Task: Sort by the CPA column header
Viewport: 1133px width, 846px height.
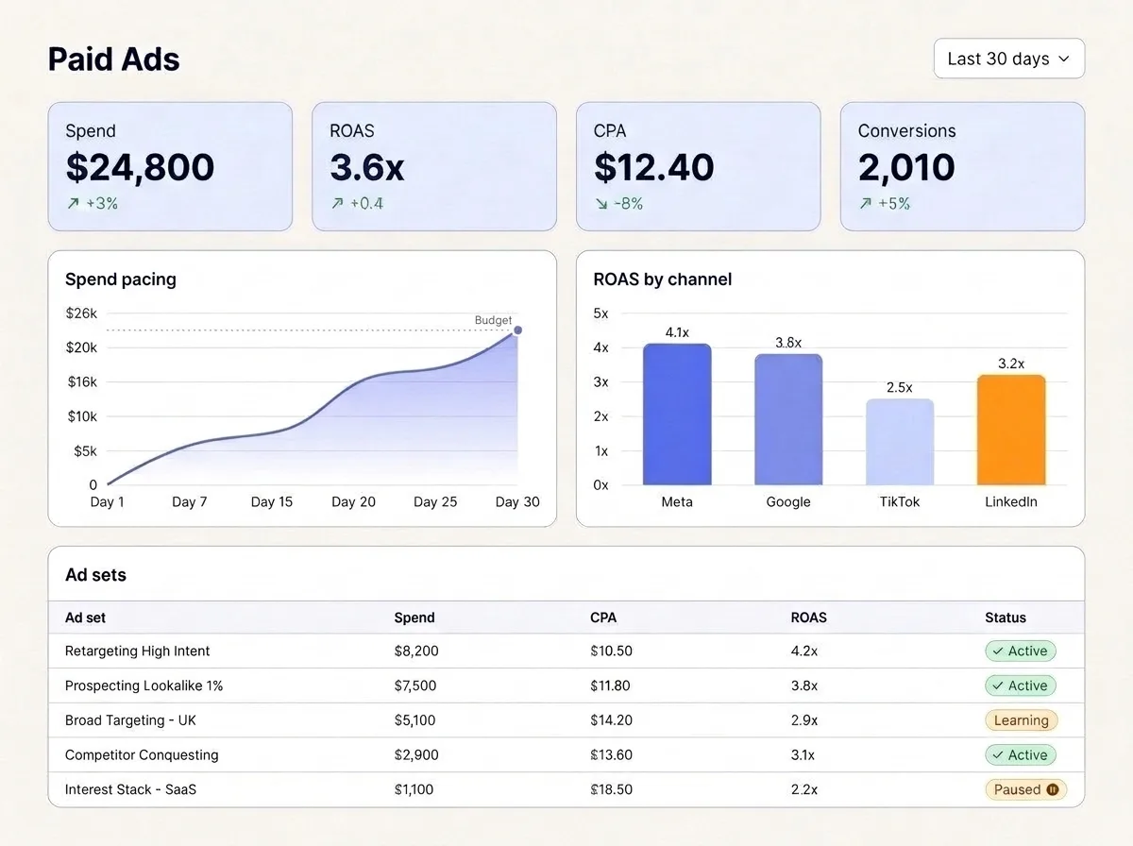Action: pos(603,618)
